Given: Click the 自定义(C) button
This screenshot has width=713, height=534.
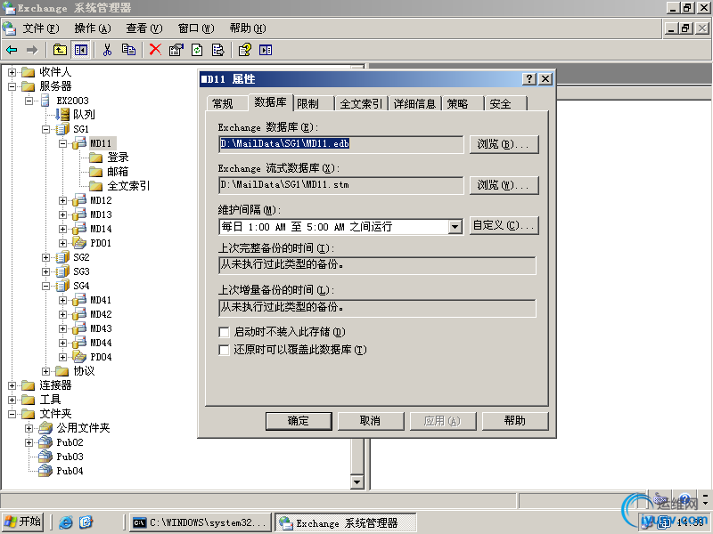Looking at the screenshot, I should coord(504,225).
